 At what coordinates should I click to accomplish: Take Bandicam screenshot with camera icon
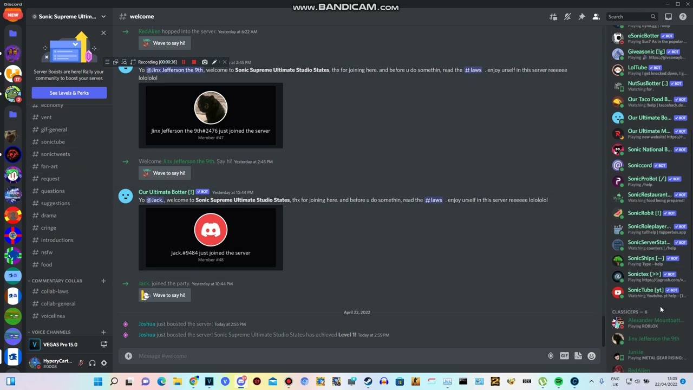click(x=205, y=62)
